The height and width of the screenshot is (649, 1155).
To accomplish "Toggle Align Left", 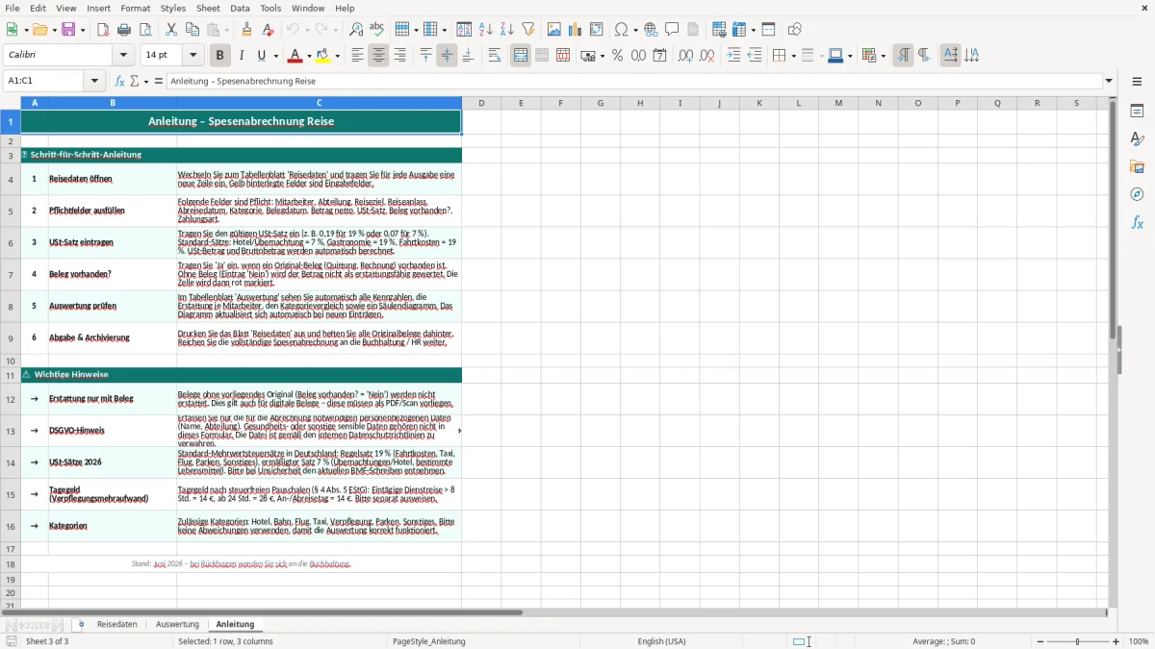I will (358, 56).
